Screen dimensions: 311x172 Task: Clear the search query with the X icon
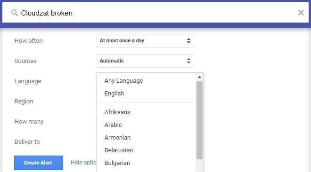click(301, 13)
